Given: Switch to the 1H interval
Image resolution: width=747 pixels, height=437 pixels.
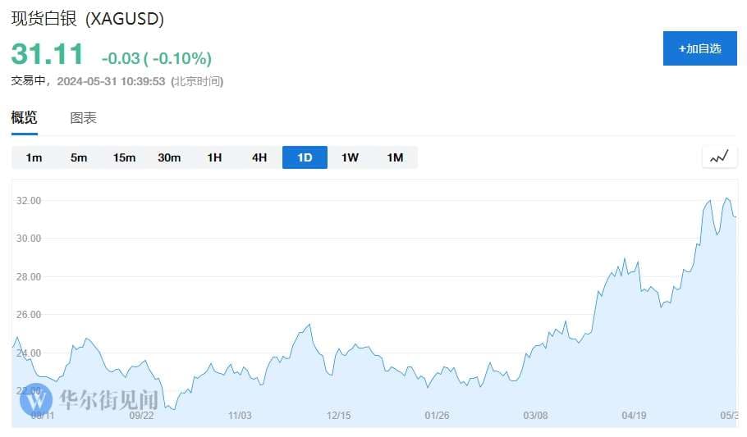Looking at the screenshot, I should (214, 157).
